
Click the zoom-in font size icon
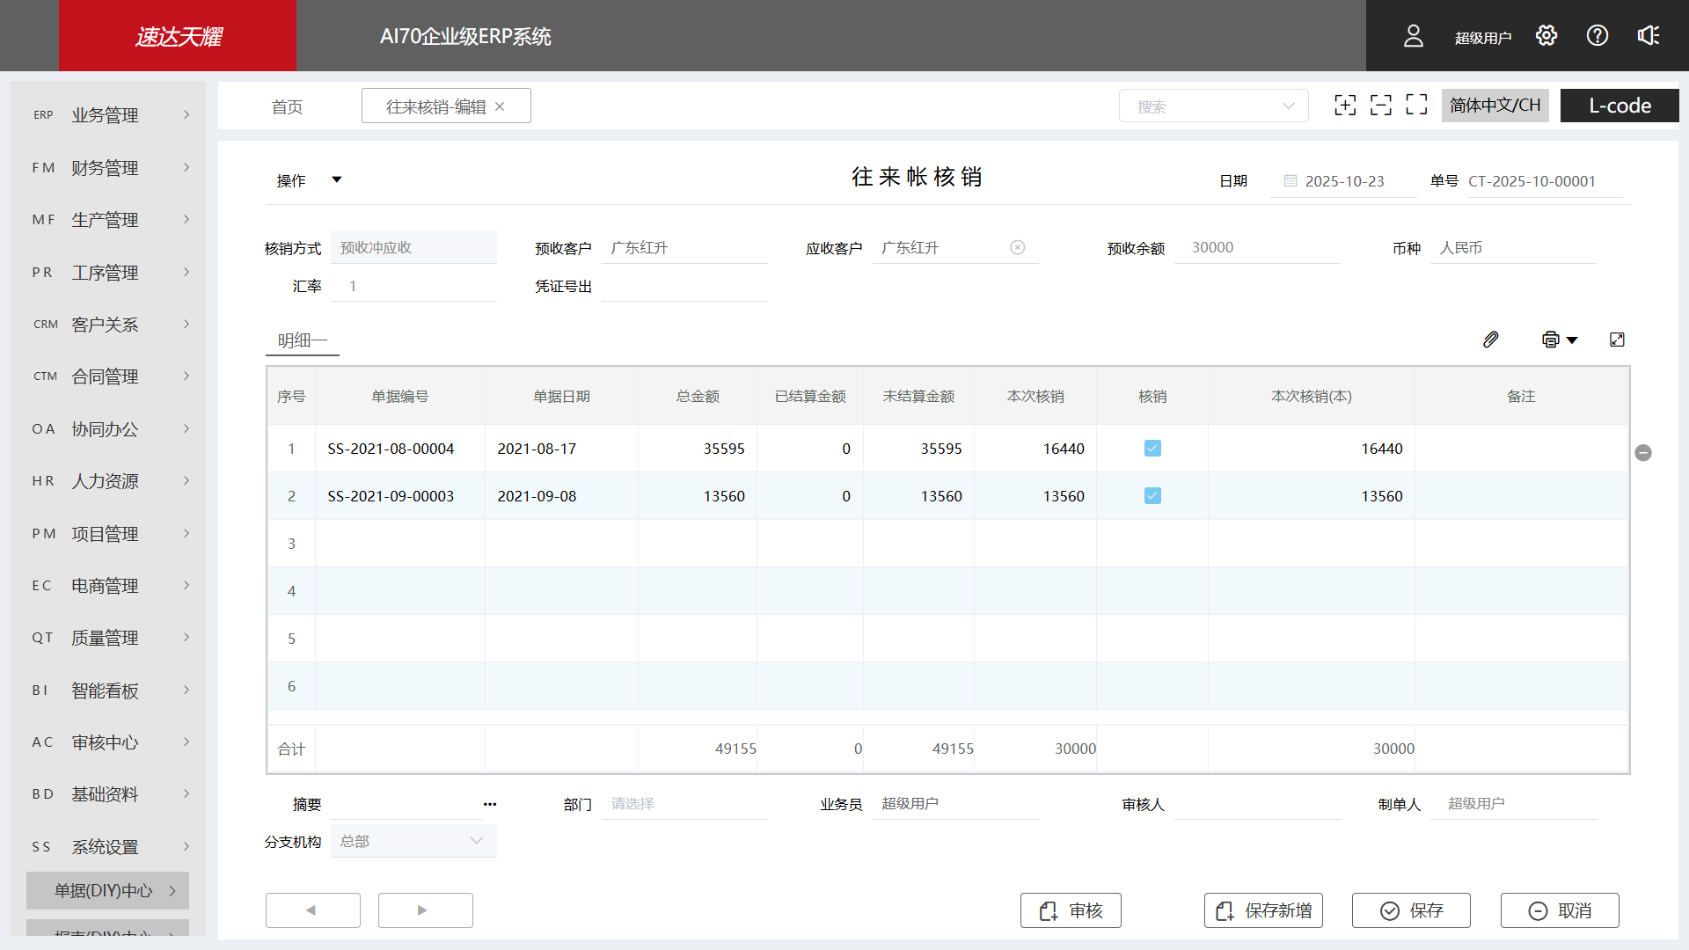coord(1345,105)
